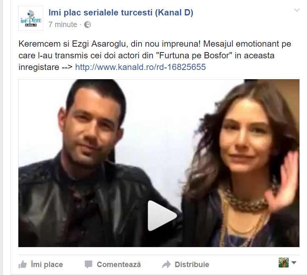Viewport: 307px width, 275px height.
Task: Click the 'Keremcem si Ezgi Asaroglu' caption text
Action: point(72,44)
